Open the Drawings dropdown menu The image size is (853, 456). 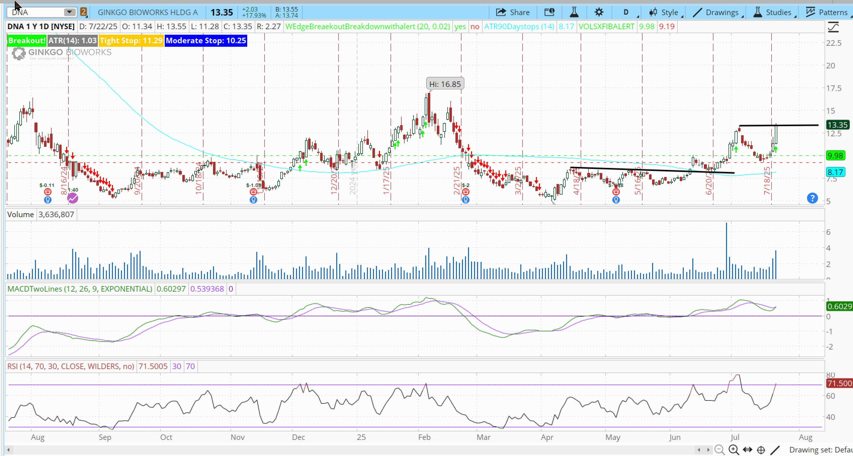pos(718,12)
